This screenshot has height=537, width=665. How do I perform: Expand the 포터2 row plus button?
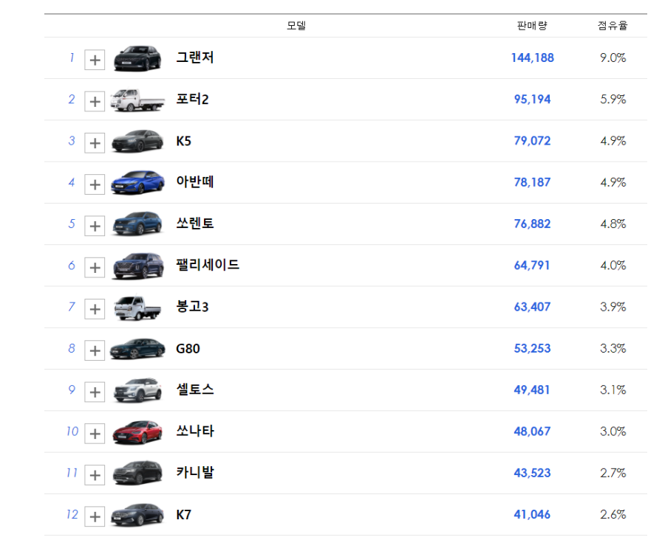pos(95,101)
